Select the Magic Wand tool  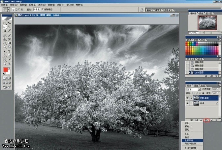coord(9,27)
